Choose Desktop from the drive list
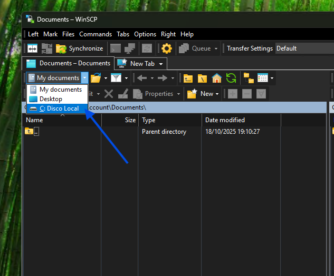Screen dimensions: 334x276 (51, 99)
